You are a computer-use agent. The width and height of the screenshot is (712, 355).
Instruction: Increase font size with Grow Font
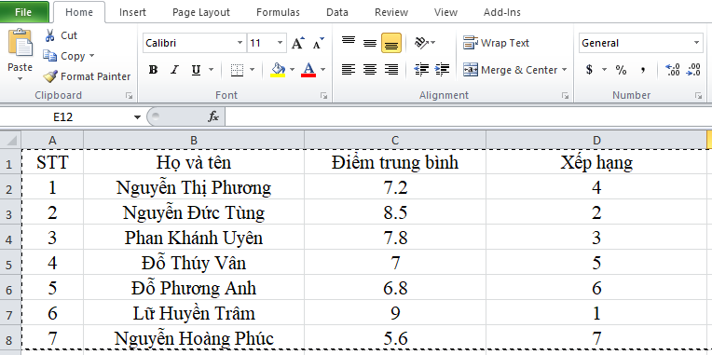[298, 43]
